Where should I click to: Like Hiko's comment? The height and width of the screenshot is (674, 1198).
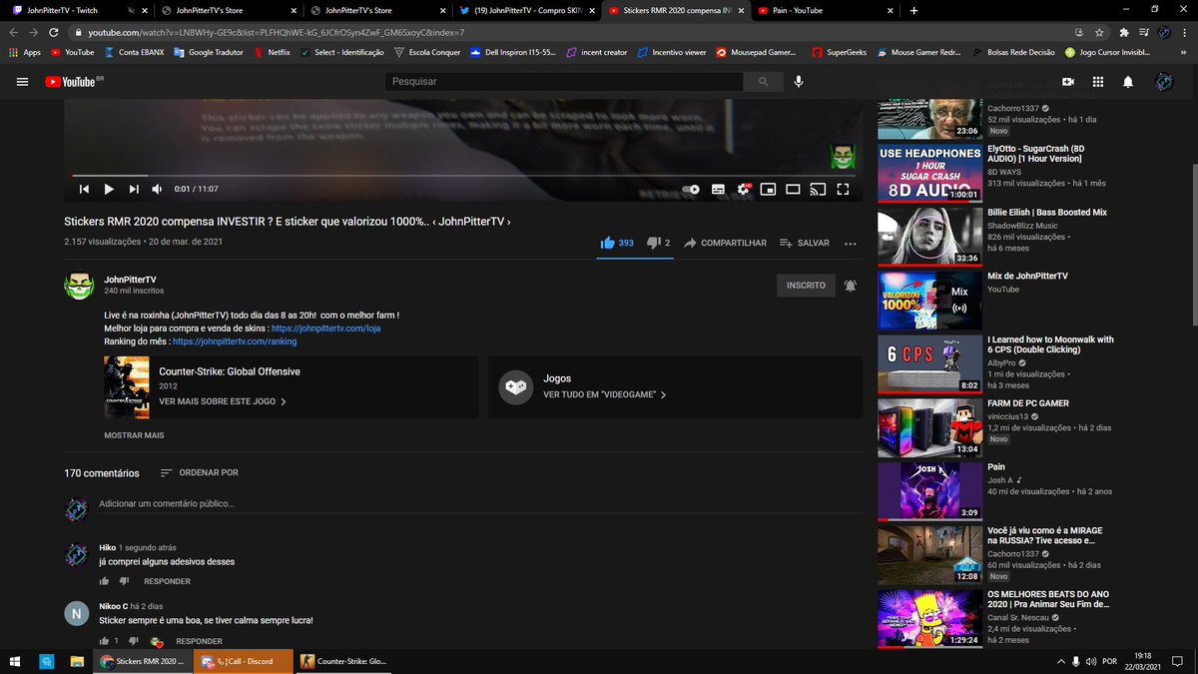point(104,581)
